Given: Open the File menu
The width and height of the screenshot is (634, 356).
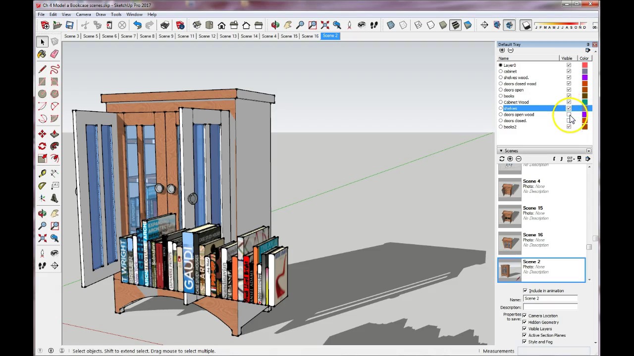Looking at the screenshot, I should pyautogui.click(x=41, y=14).
